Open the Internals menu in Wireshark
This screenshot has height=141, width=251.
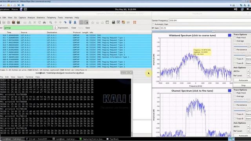69,18
